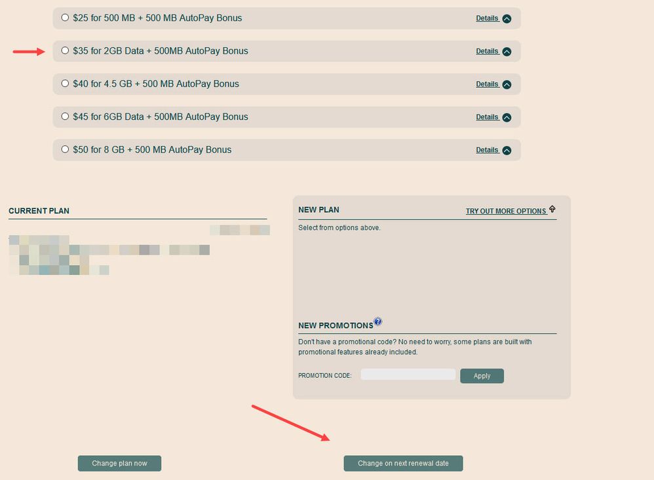Select the $50 for 8 GB plan

pyautogui.click(x=65, y=149)
